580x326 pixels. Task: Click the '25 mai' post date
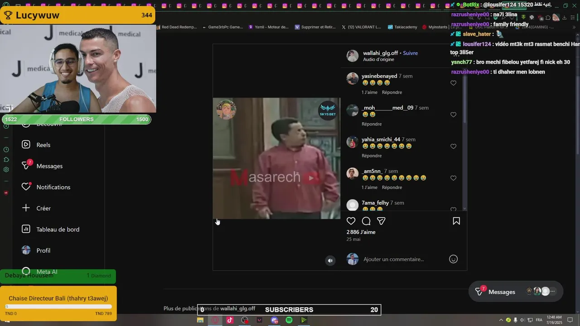pyautogui.click(x=353, y=239)
